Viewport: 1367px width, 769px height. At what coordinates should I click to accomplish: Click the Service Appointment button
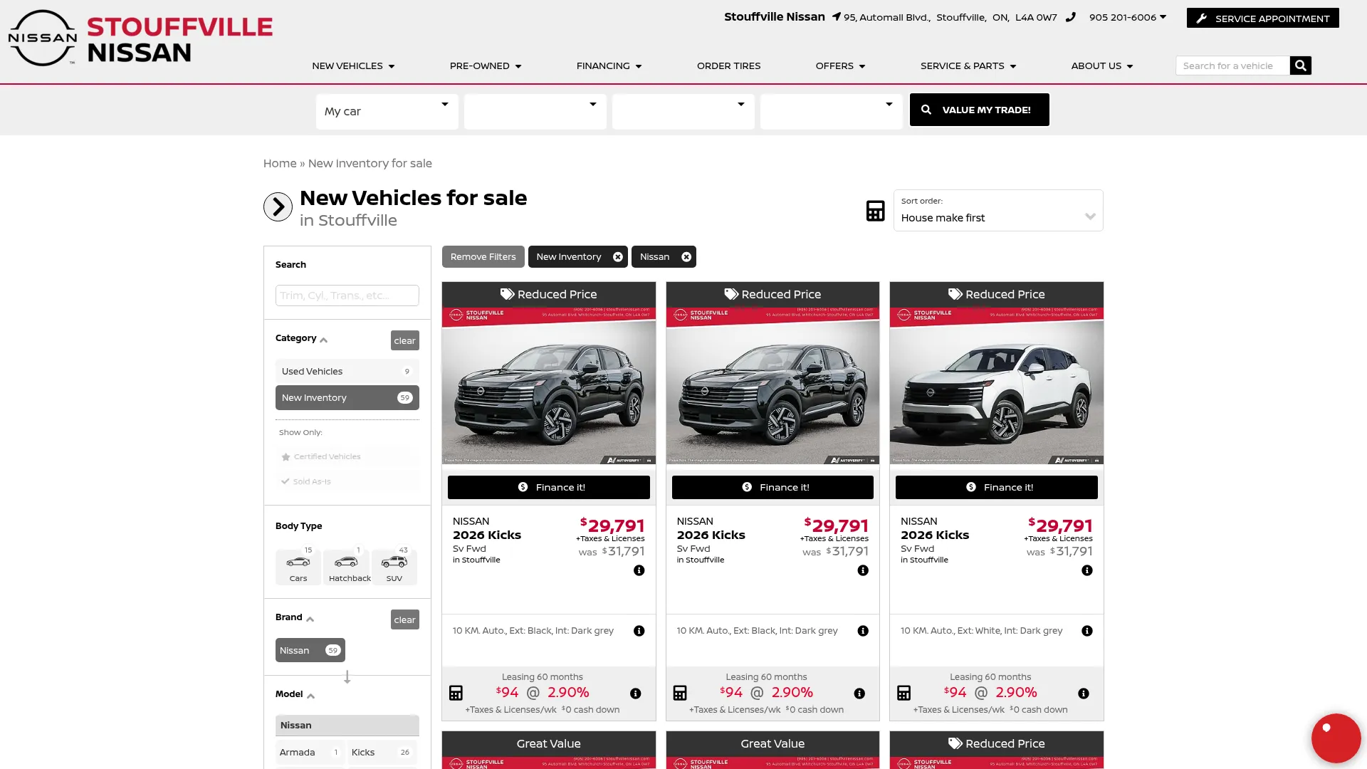(x=1262, y=18)
